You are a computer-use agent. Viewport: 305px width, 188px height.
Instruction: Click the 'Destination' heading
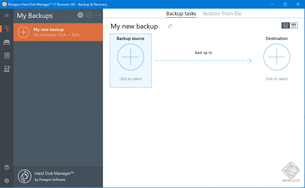click(277, 39)
